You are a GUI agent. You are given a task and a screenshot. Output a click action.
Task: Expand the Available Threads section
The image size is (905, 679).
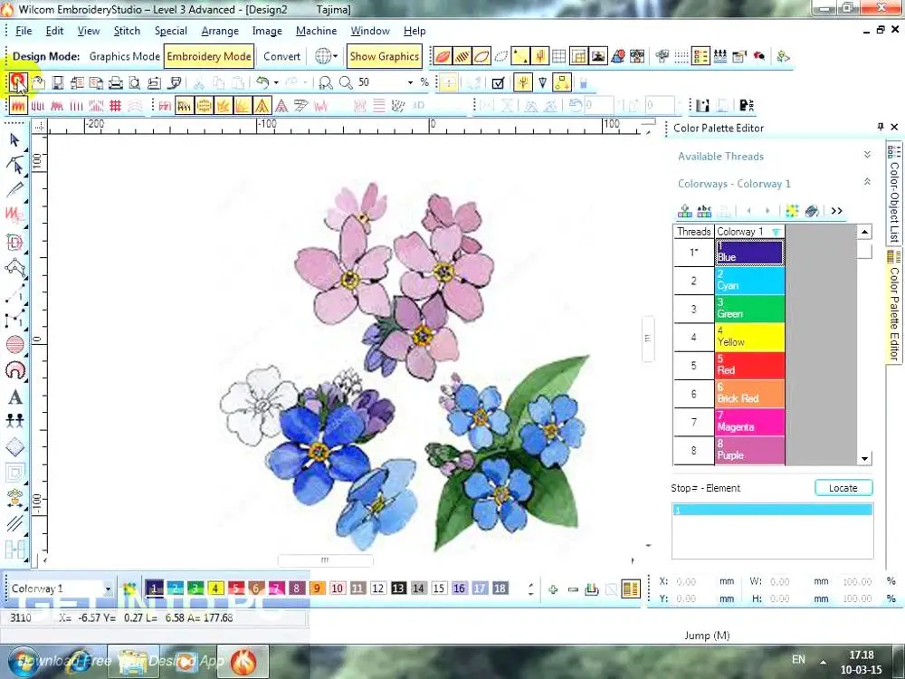pyautogui.click(x=866, y=156)
